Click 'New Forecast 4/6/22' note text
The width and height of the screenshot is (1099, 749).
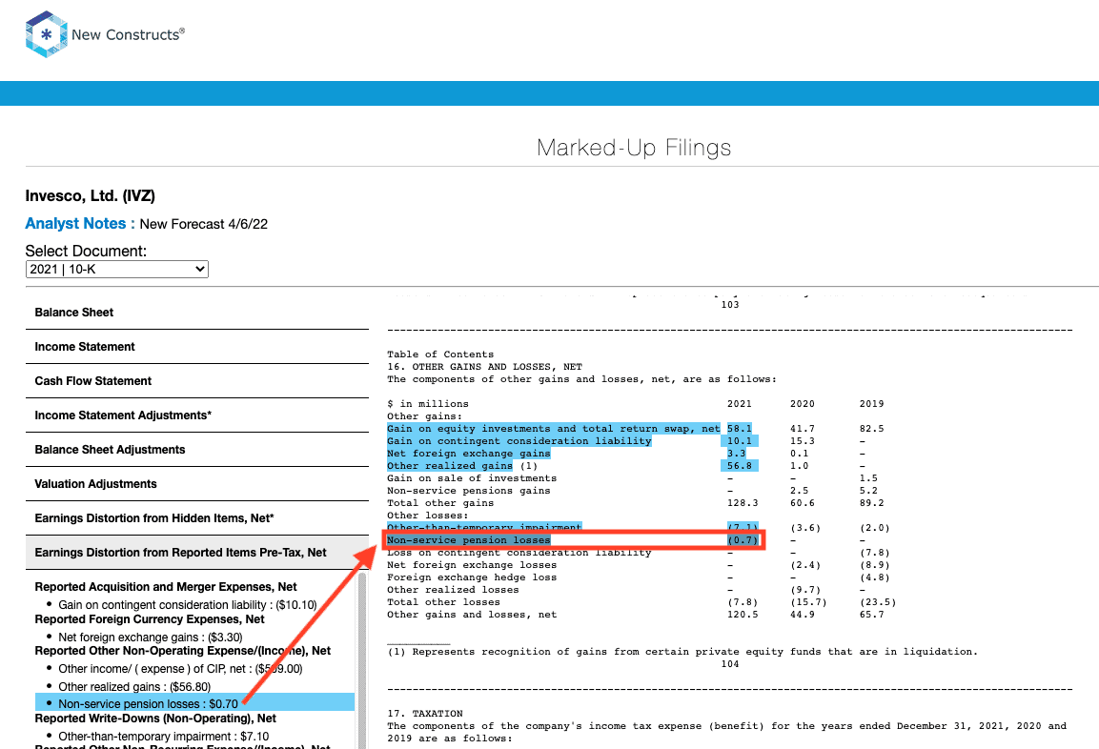[203, 224]
